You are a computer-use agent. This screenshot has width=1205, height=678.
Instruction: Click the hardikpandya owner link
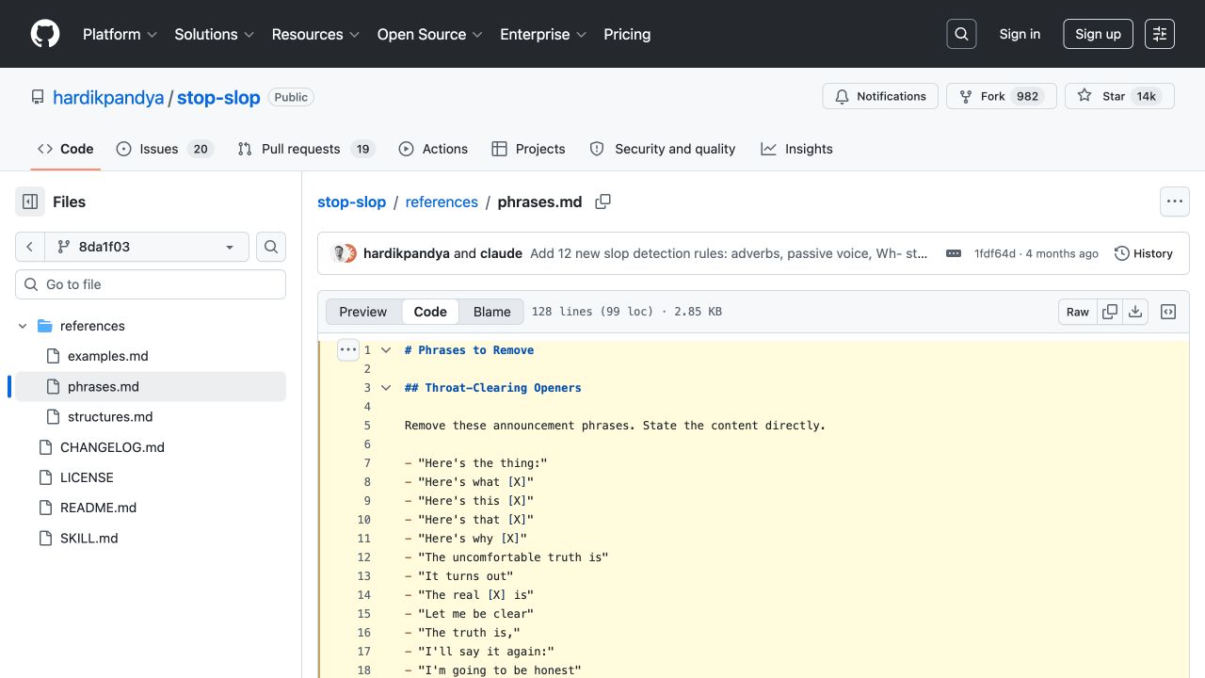(x=108, y=97)
